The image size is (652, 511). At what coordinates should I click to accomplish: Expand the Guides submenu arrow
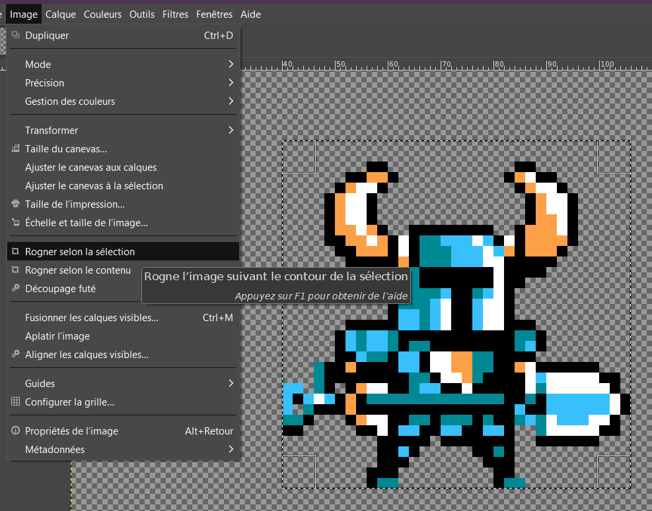coord(231,383)
